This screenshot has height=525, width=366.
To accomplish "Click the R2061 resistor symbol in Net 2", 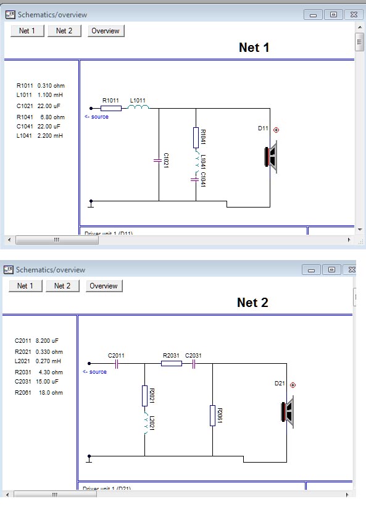I will pyautogui.click(x=212, y=416).
